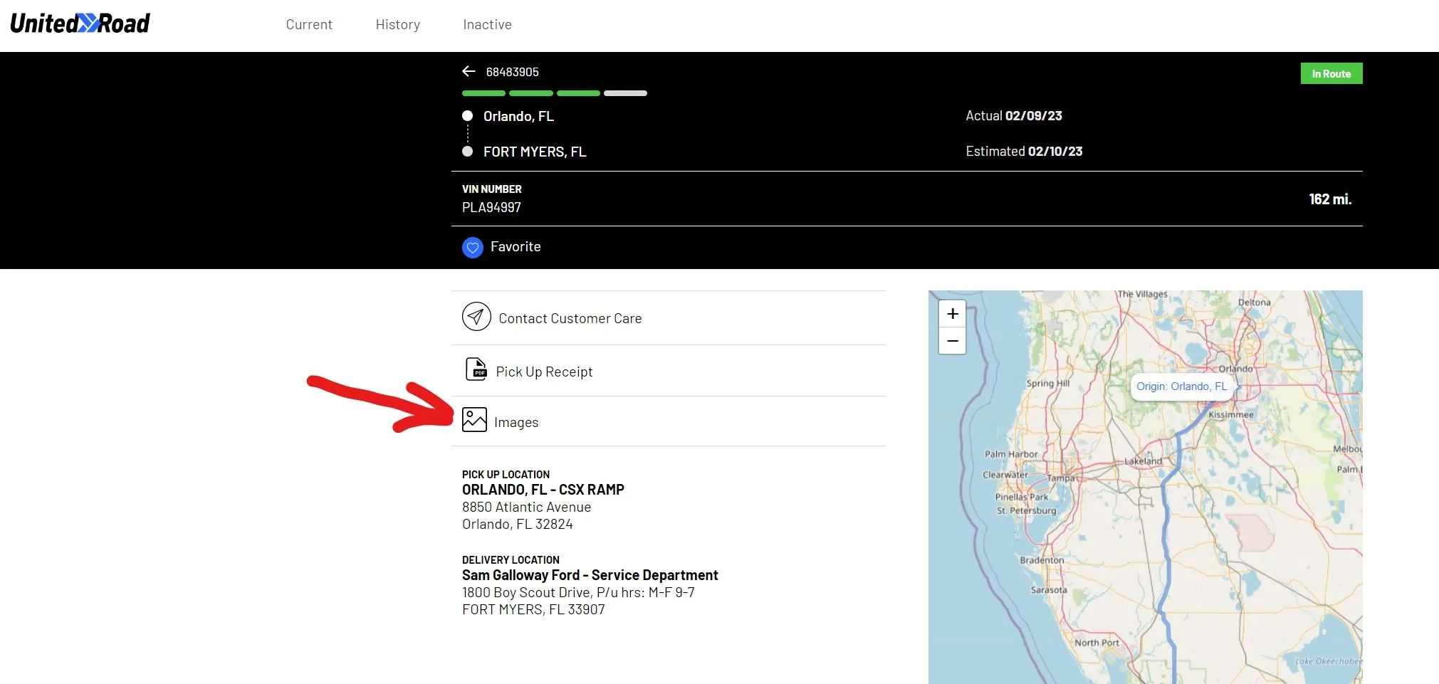1439x684 pixels.
Task: Click ORLANDO, FL - CSX RAMP pickup name
Action: click(x=543, y=490)
